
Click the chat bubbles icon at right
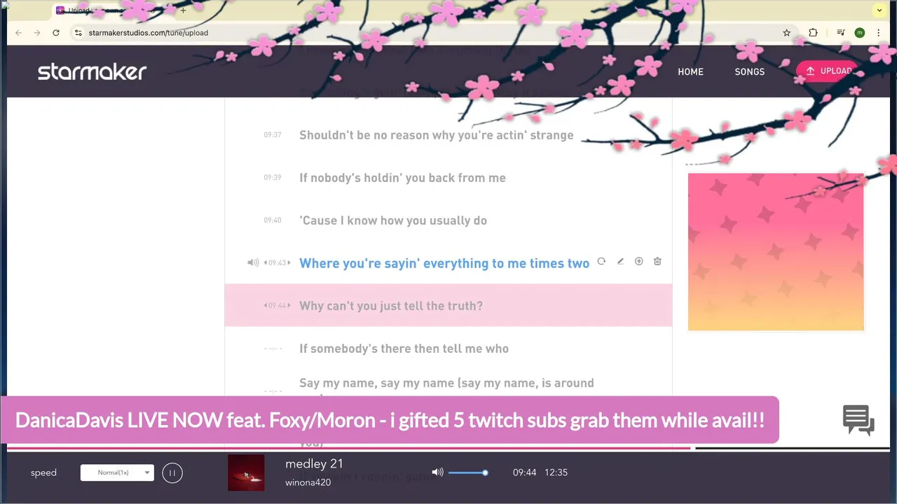(x=858, y=420)
